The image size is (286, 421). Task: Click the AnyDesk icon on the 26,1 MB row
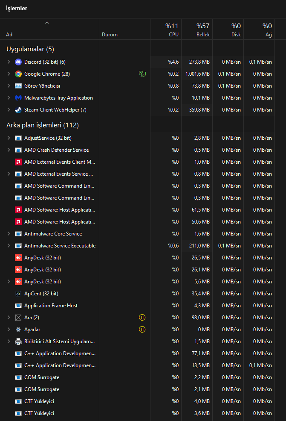pyautogui.click(x=18, y=270)
